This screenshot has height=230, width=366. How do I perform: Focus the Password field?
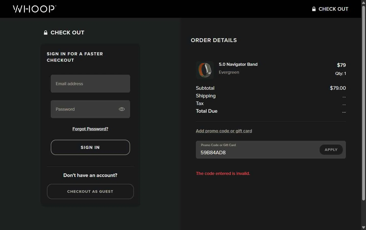[x=90, y=109]
